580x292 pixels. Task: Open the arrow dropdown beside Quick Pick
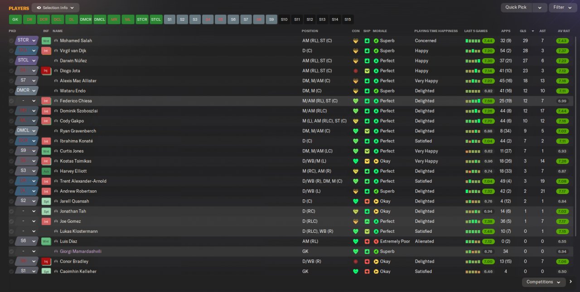tap(539, 8)
